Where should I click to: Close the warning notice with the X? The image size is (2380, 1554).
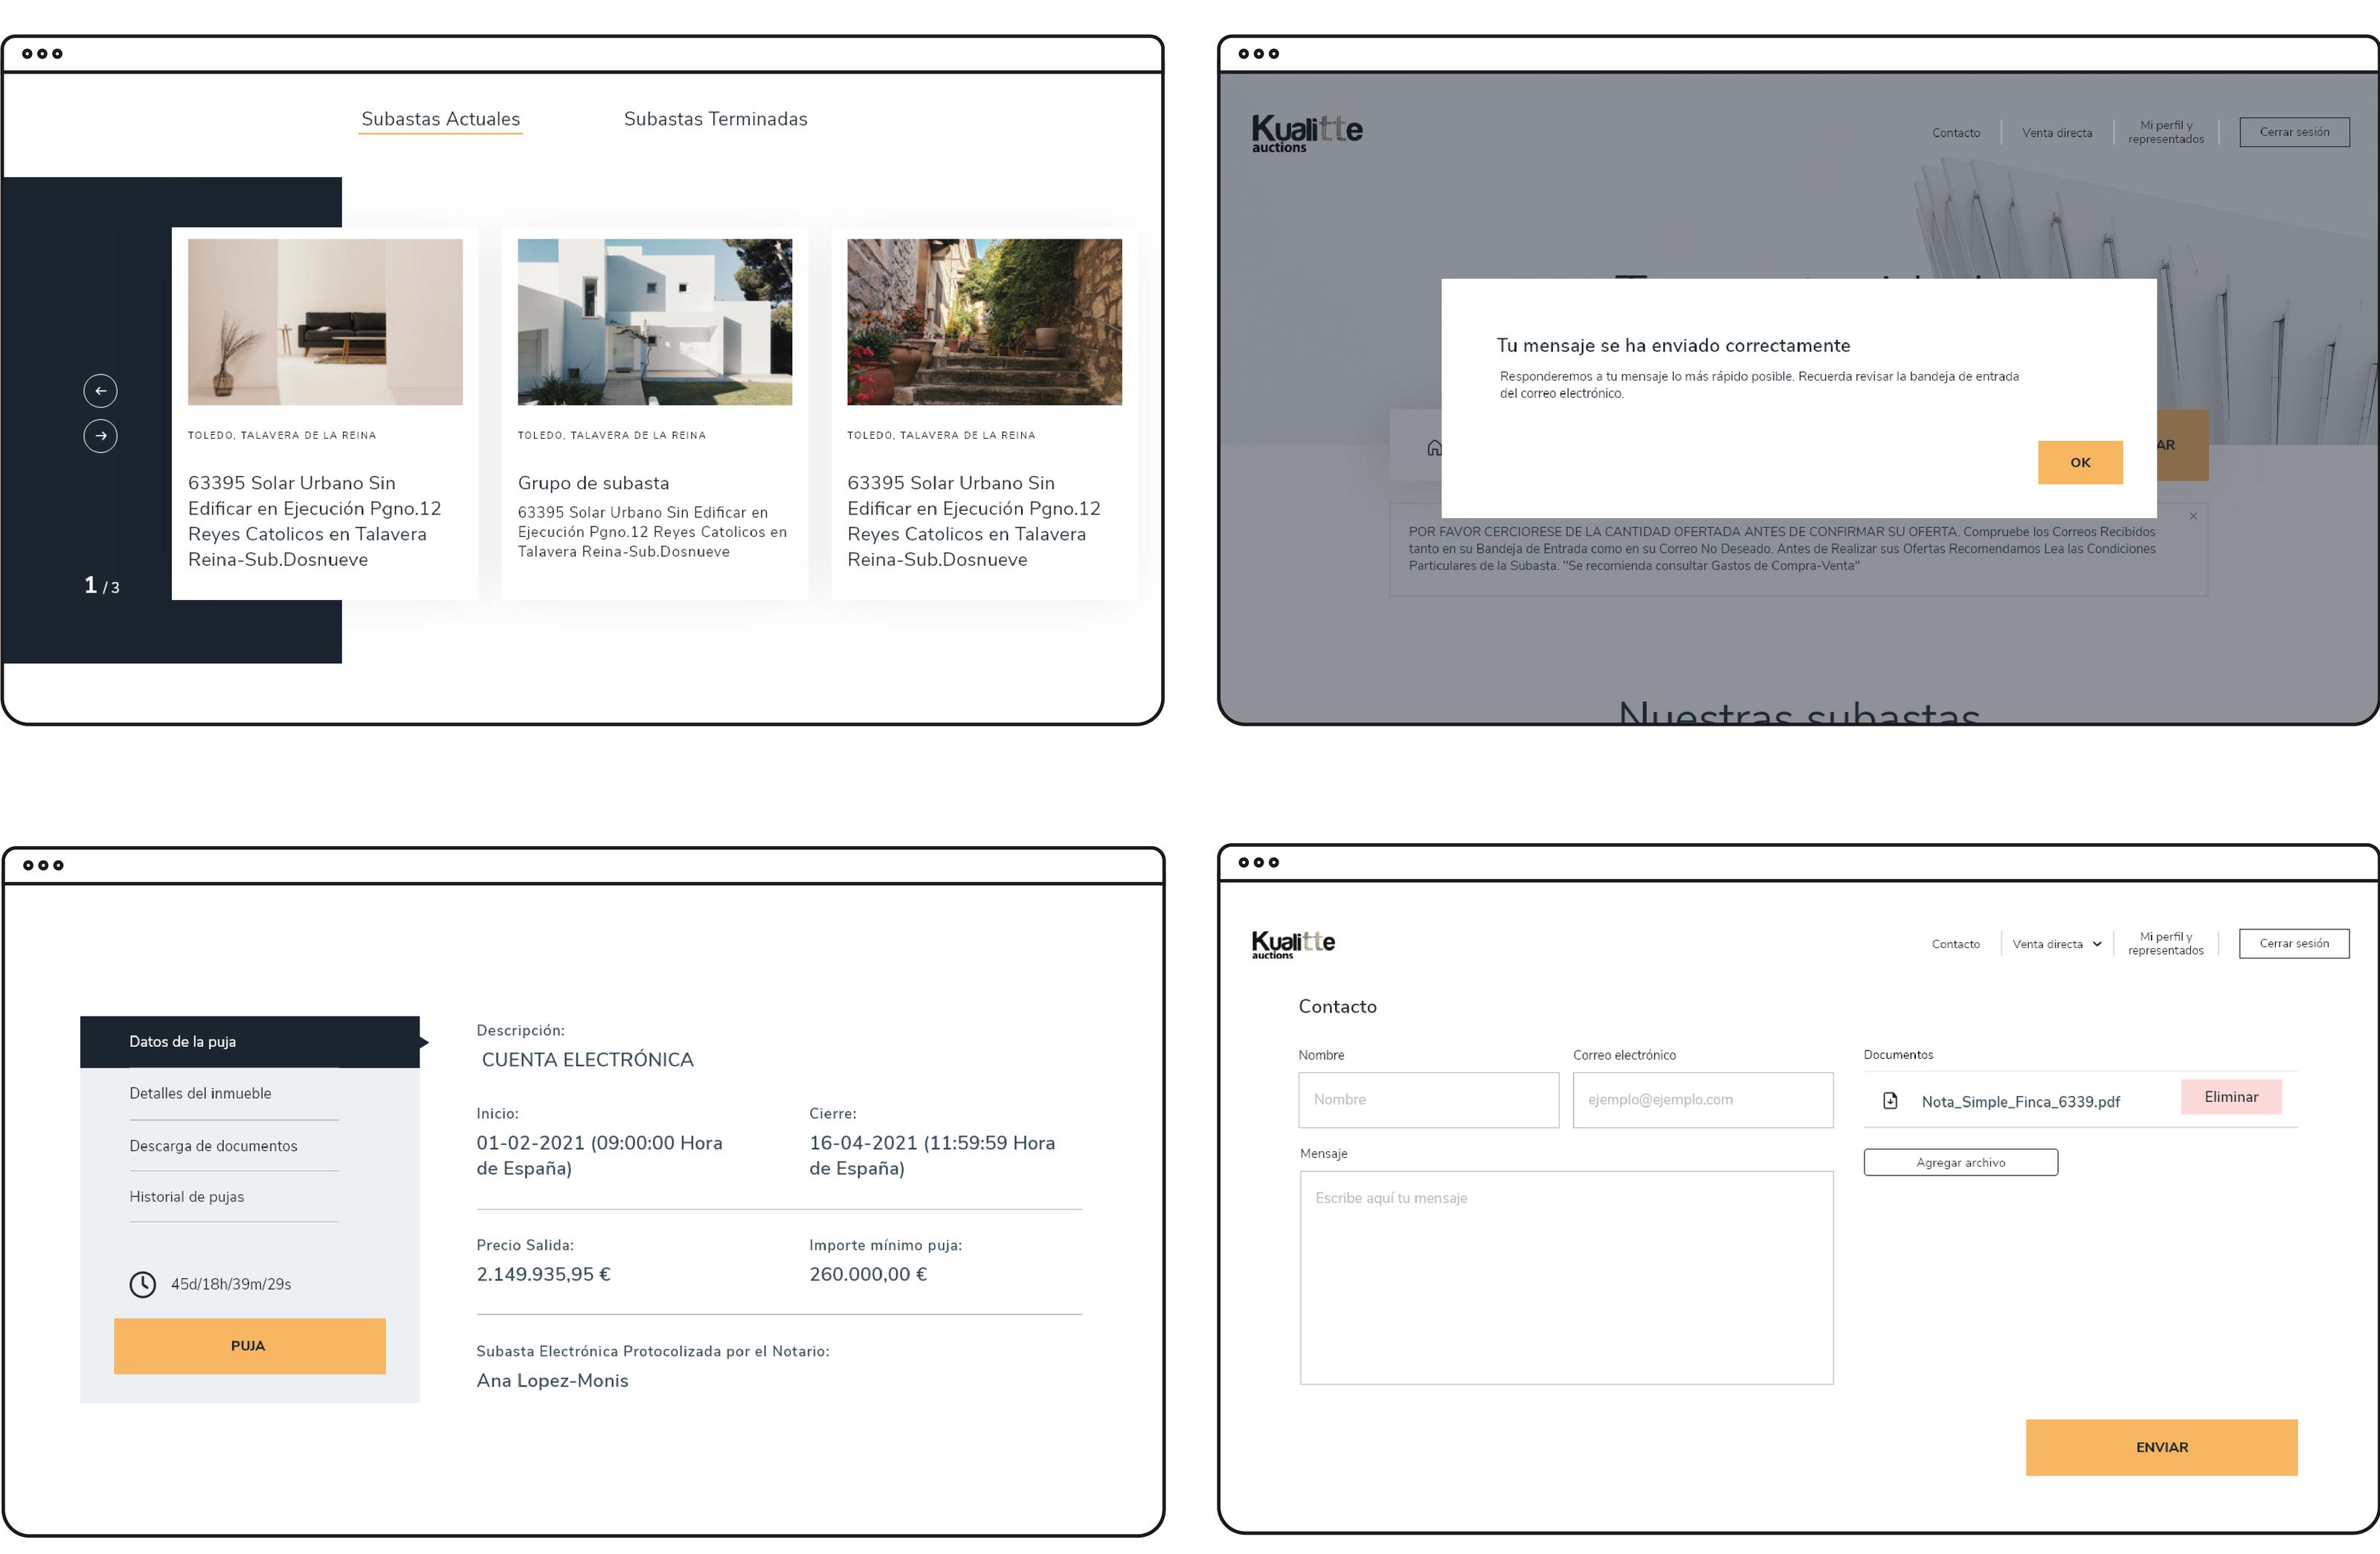[2193, 516]
